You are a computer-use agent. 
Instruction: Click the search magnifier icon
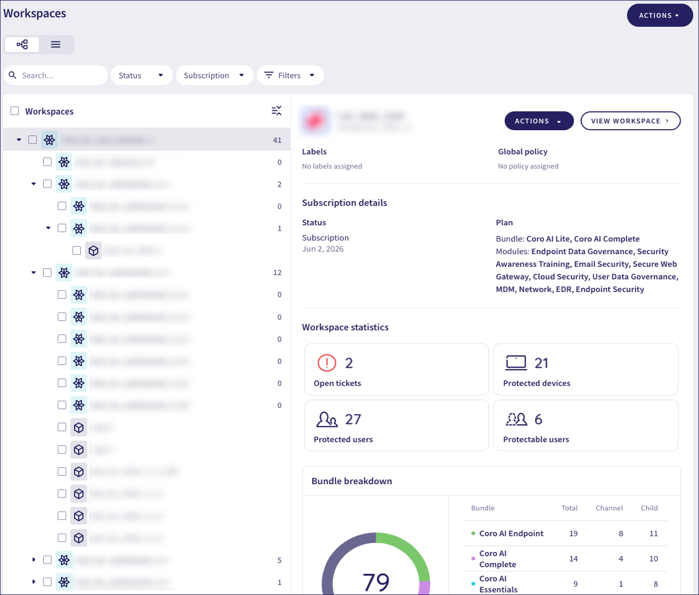click(13, 75)
